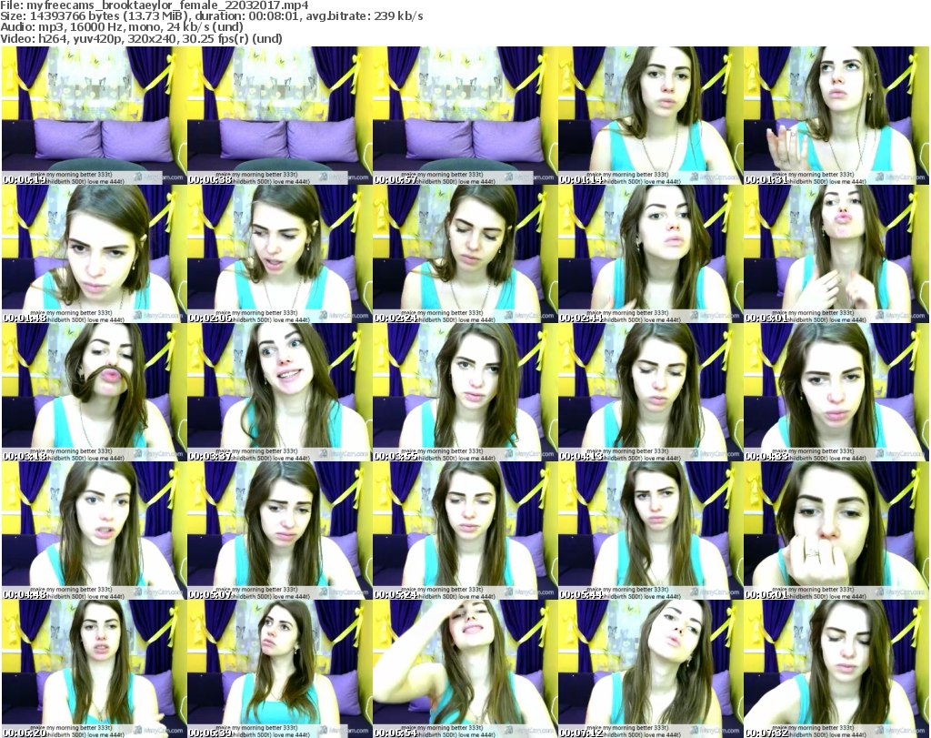Image resolution: width=931 pixels, height=738 pixels.
Task: Select the frame labeled 00:04:13
Action: pyautogui.click(x=649, y=392)
